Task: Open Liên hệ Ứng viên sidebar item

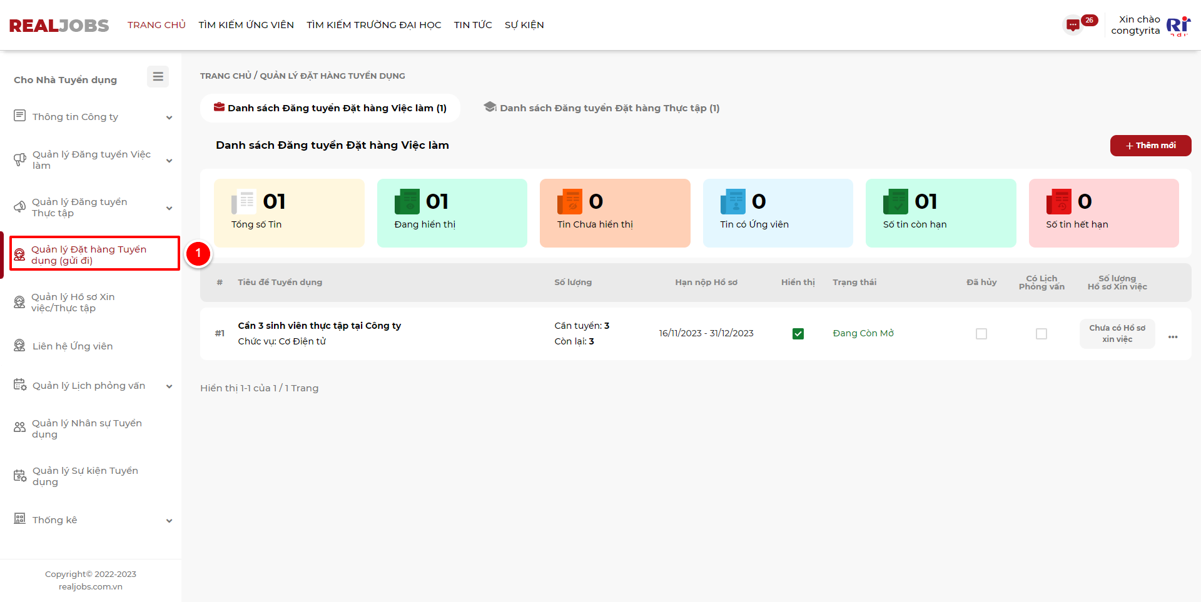Action: coord(73,346)
